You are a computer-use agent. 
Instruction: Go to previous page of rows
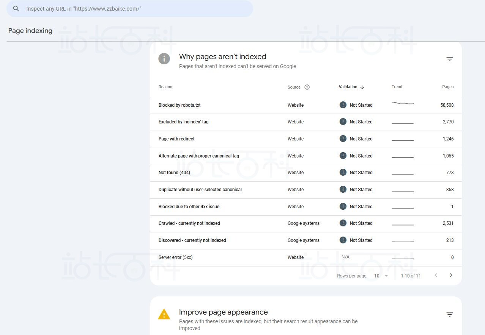click(436, 276)
